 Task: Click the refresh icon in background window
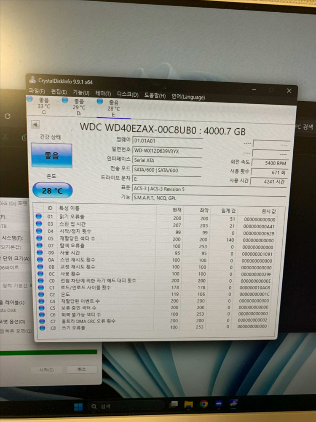8,116
